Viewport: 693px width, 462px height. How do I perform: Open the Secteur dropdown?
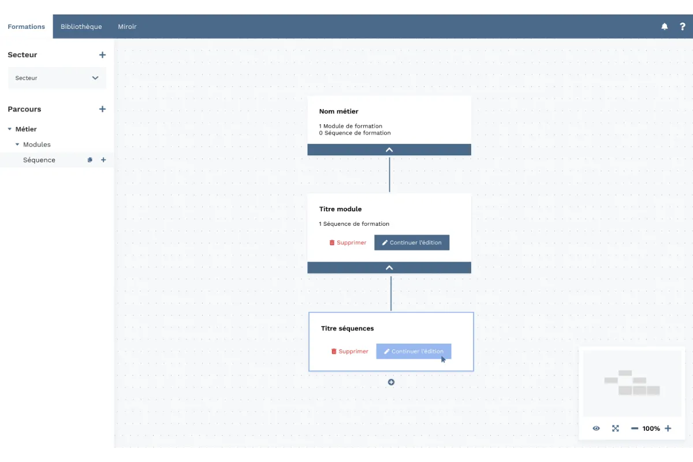[x=57, y=77]
